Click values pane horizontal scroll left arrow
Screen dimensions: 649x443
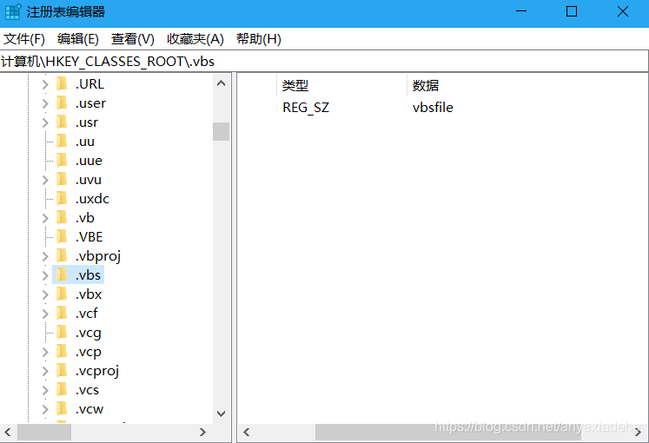pos(247,433)
